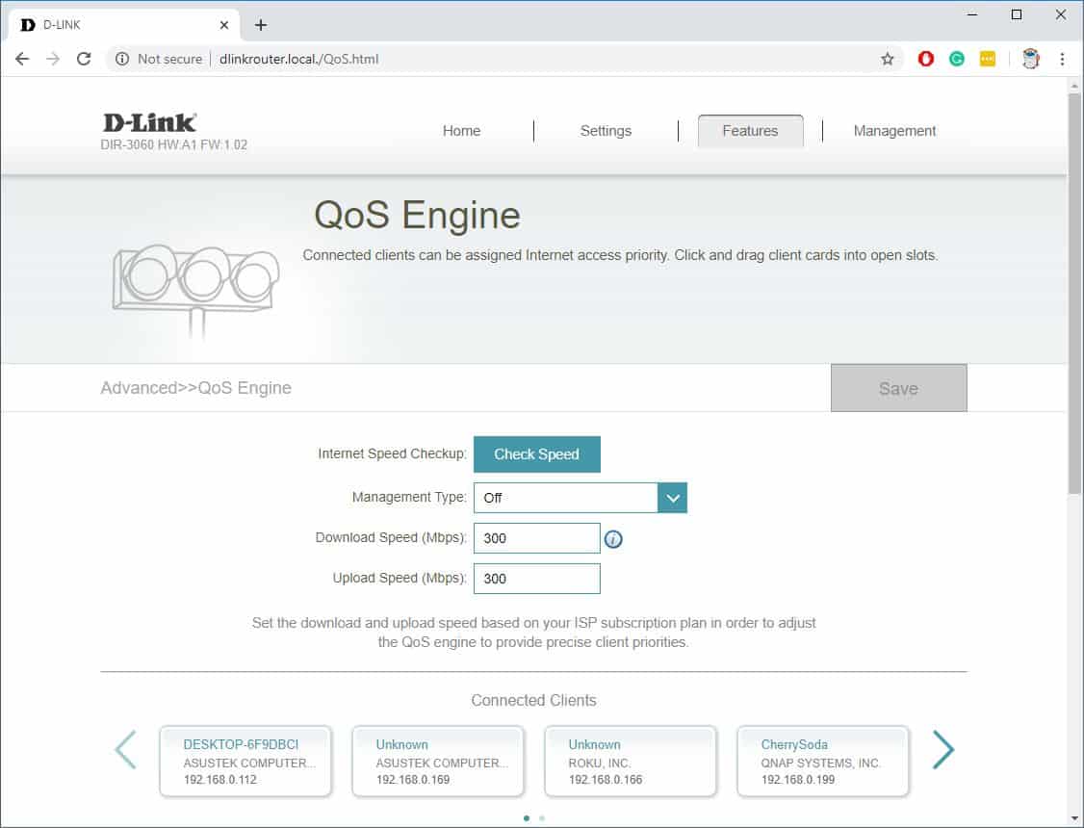The height and width of the screenshot is (828, 1084).
Task: Click the DESKTOP-6F9DBCI client card
Action: (245, 761)
